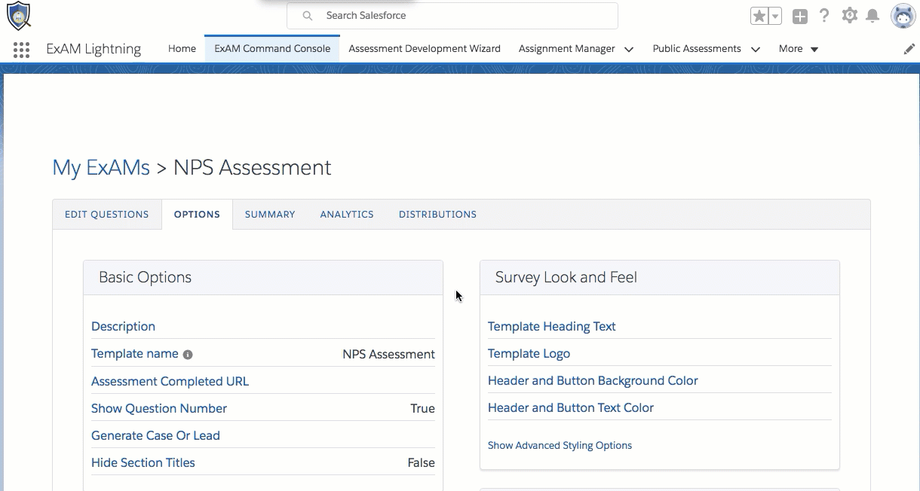Select the ExAM Command Console tab
Screen dimensions: 920x491
click(x=272, y=49)
